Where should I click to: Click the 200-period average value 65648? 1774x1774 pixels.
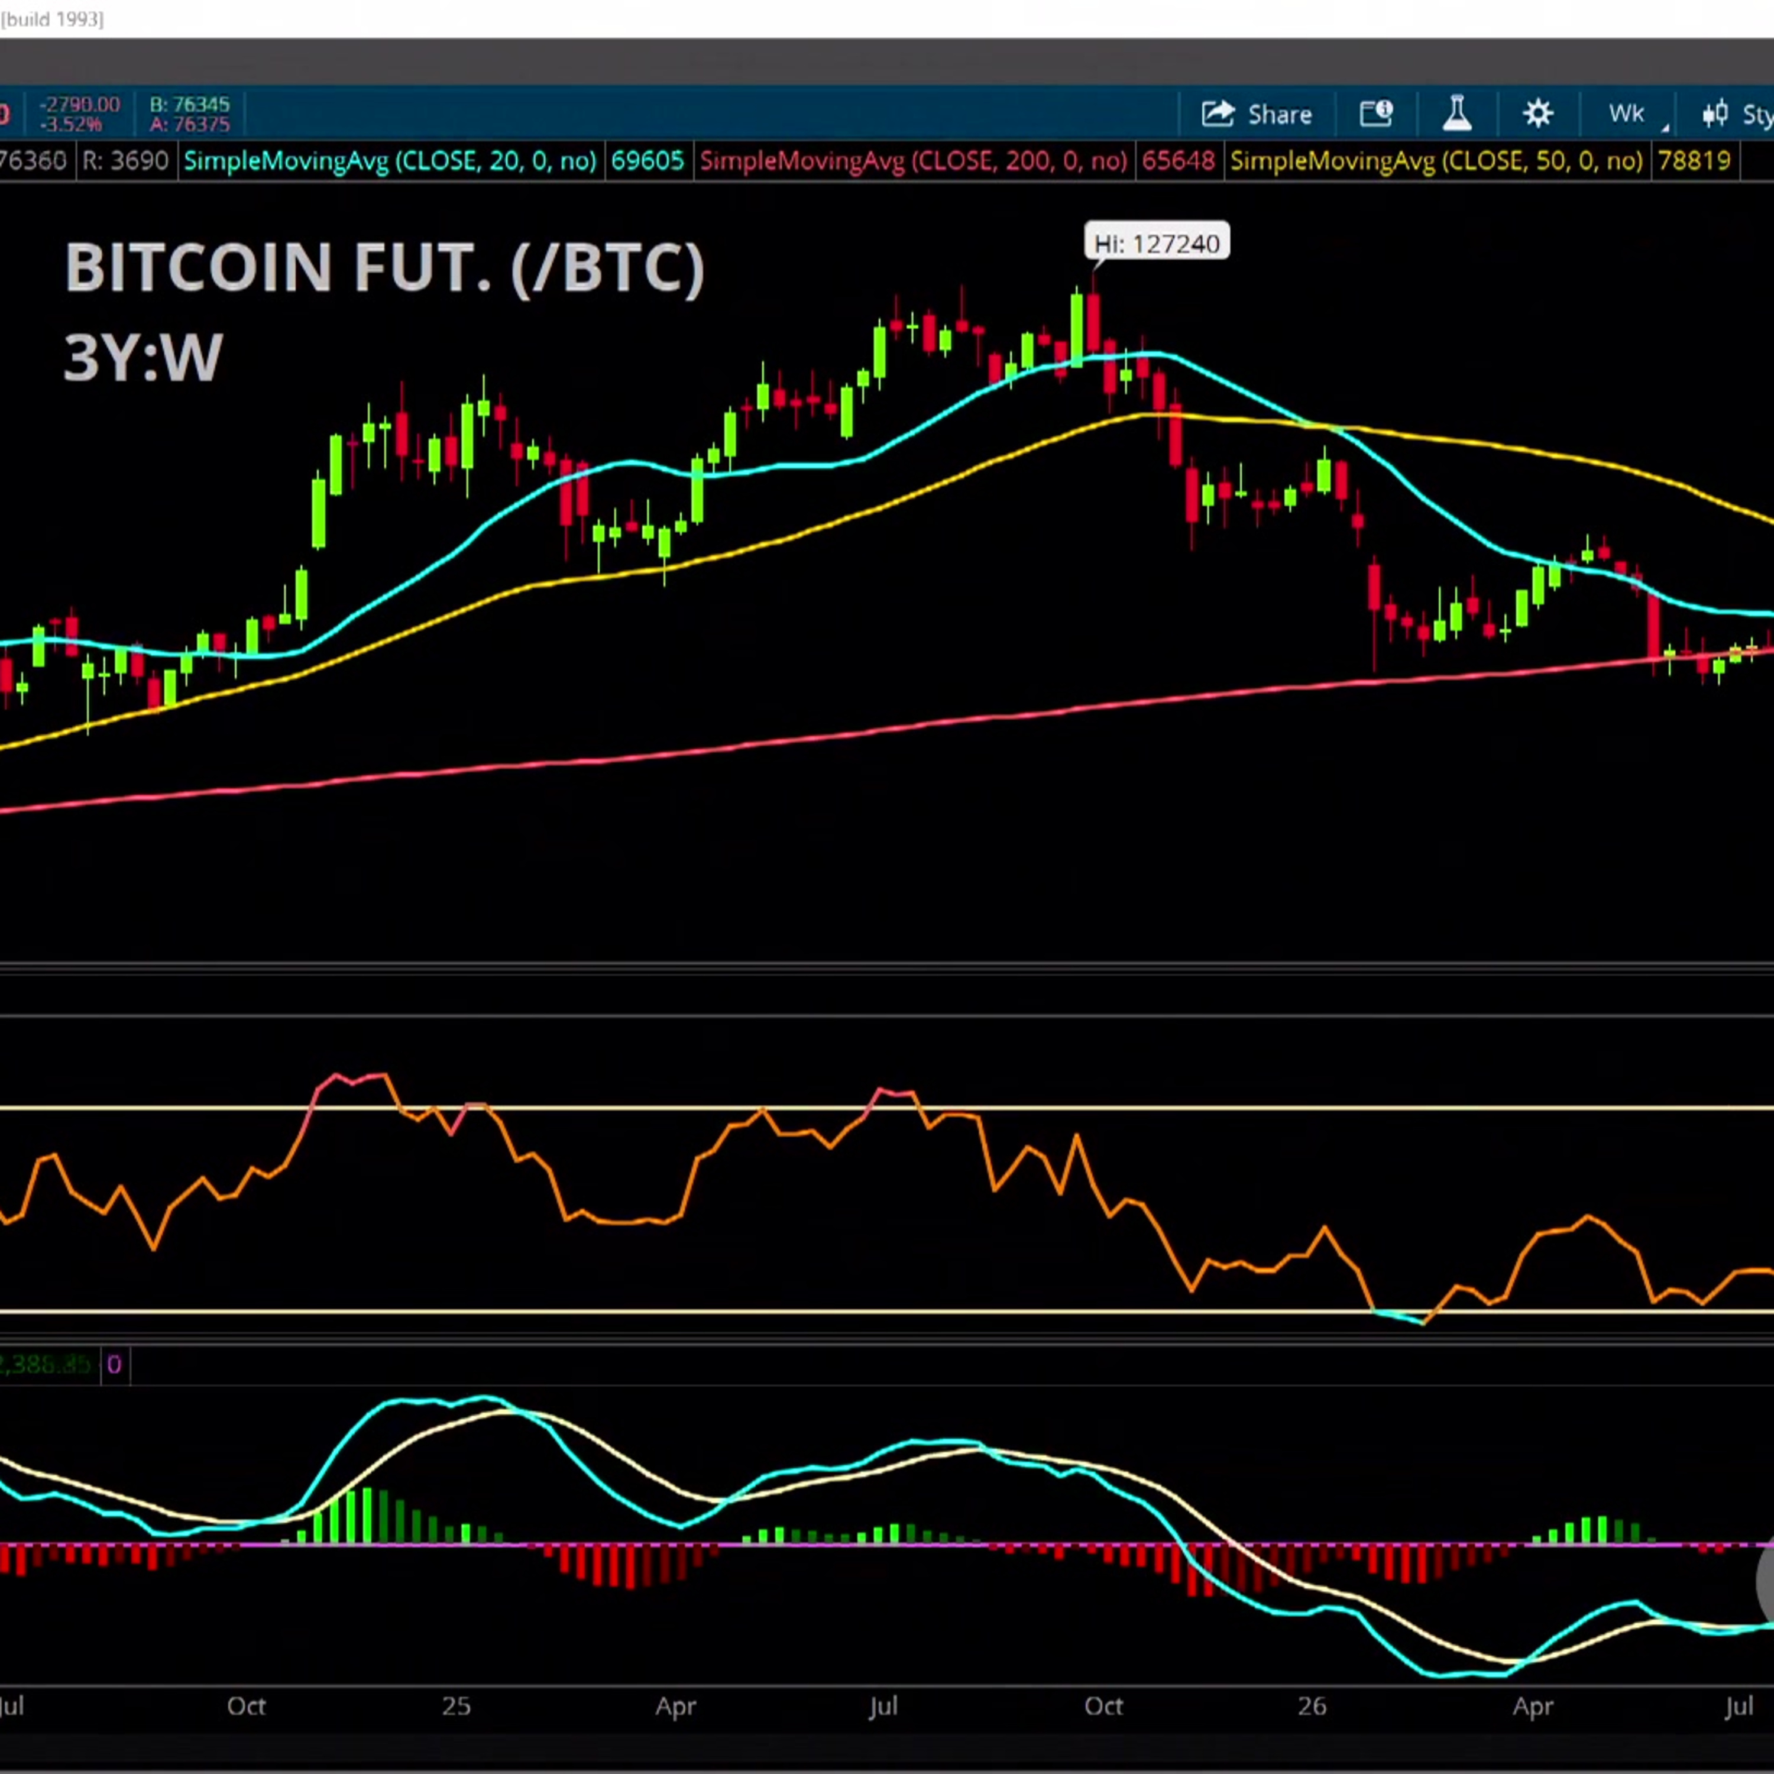point(1178,161)
